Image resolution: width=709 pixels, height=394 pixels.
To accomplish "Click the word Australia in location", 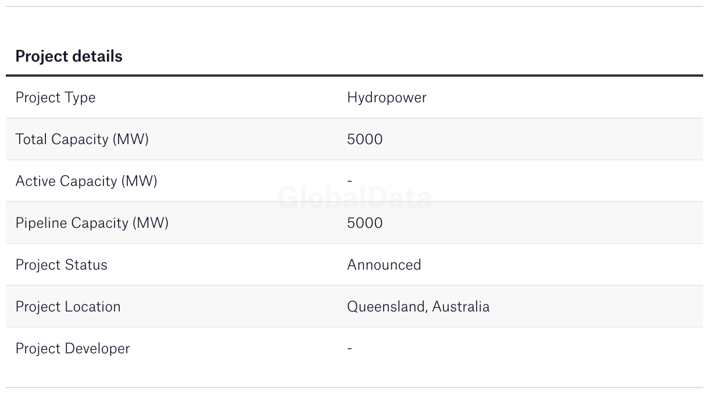I will (461, 307).
